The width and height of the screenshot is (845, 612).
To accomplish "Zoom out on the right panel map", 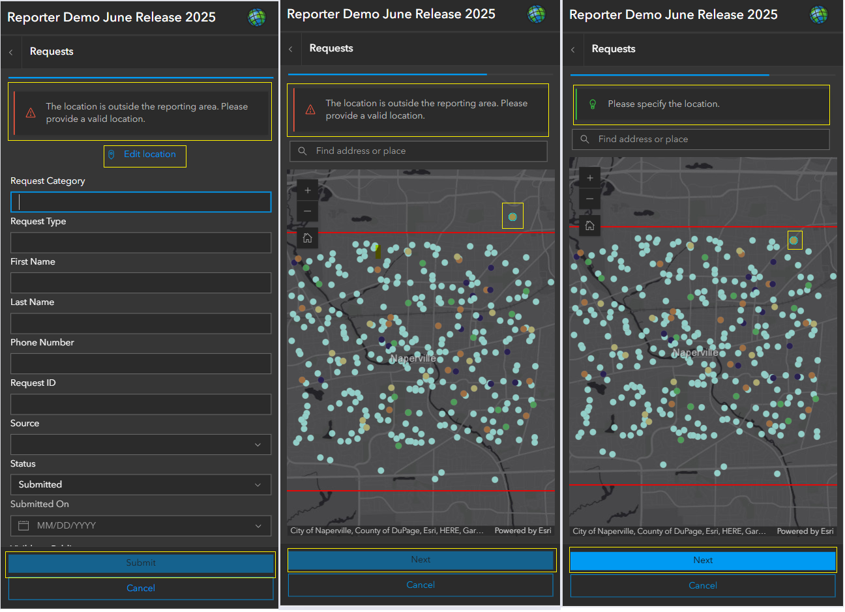I will coord(589,199).
